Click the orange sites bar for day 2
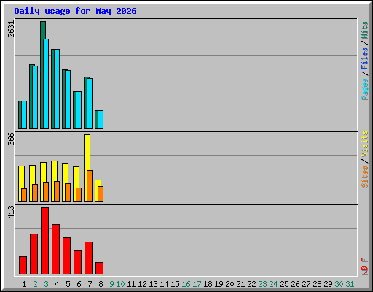Screen dimensions: 373x292 tap(35, 193)
